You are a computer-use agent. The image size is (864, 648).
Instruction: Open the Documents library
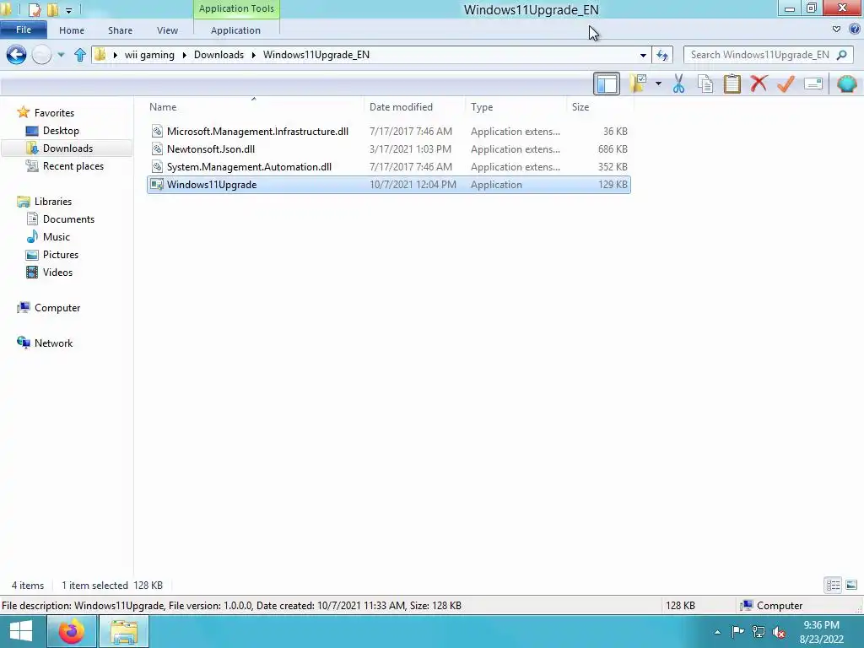[68, 219]
